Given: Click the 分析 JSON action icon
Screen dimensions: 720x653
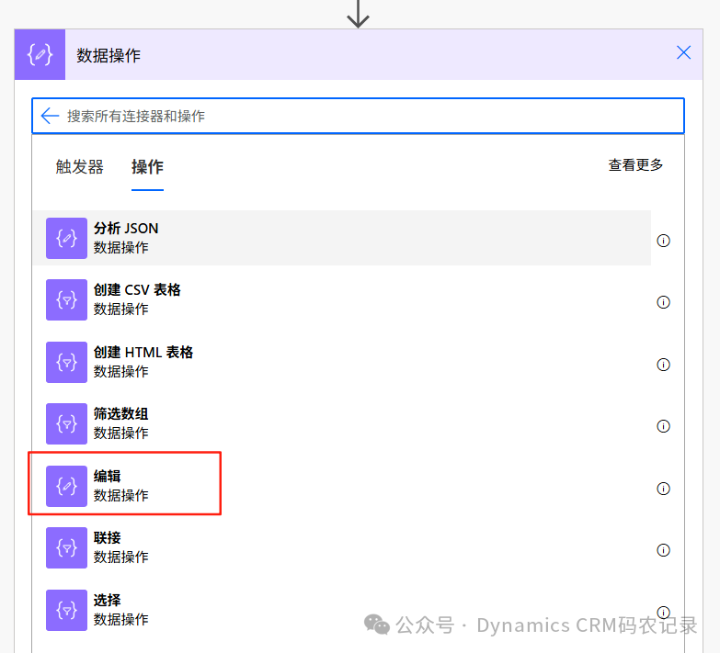Looking at the screenshot, I should point(66,239).
